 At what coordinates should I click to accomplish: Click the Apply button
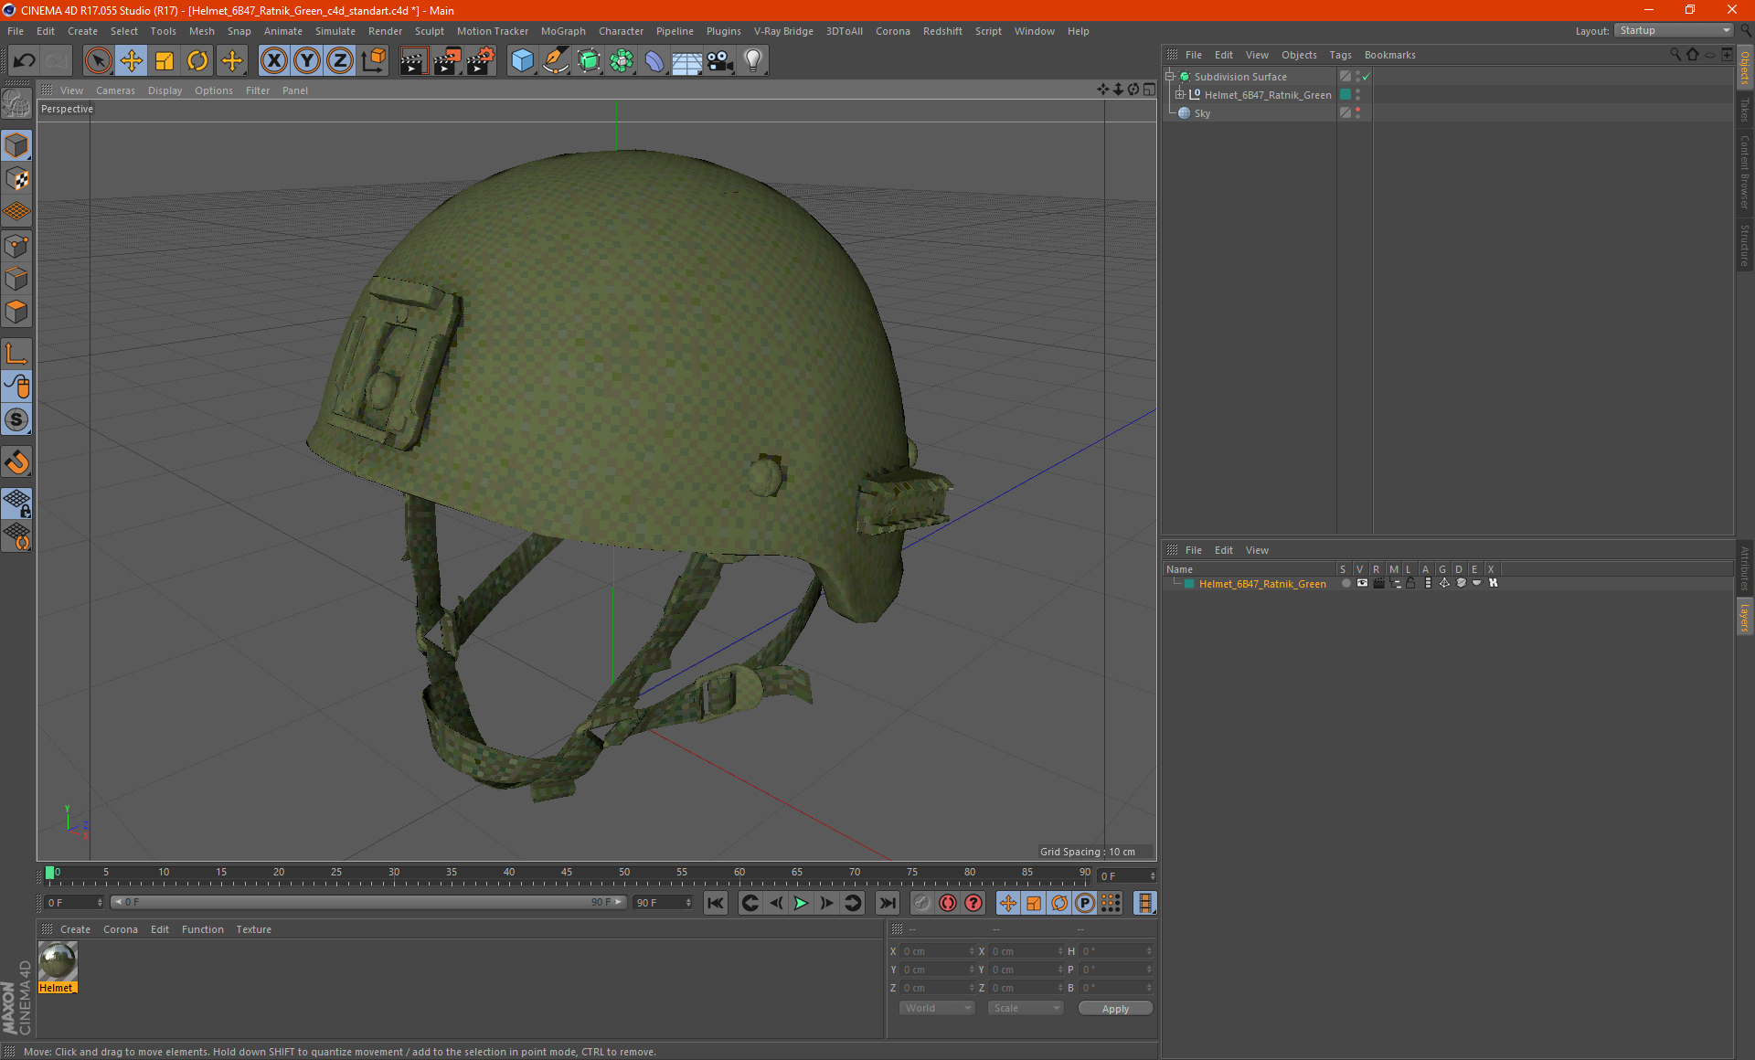(1115, 1009)
